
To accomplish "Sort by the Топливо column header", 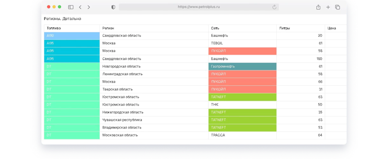I will [x=54, y=28].
